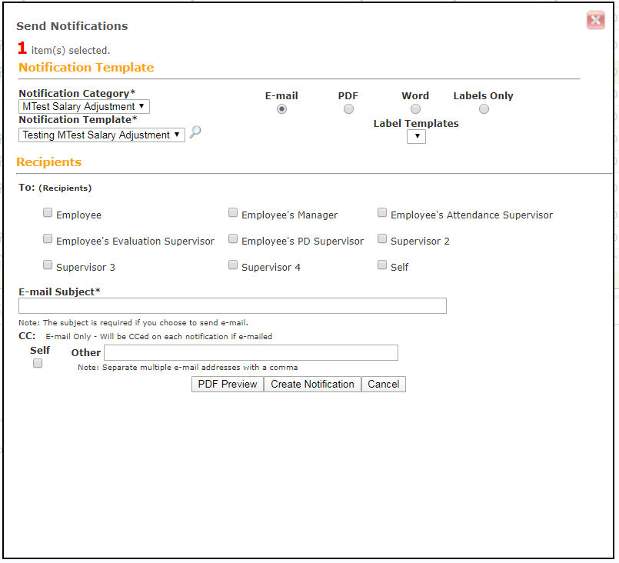Click the 'Label Templates' label

[x=416, y=124]
